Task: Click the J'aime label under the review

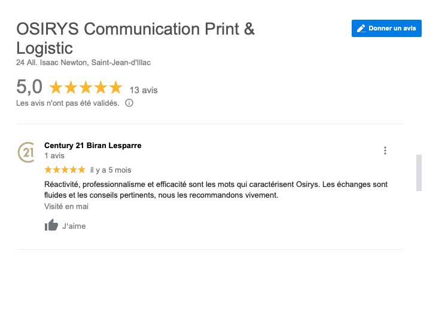Action: (x=74, y=226)
